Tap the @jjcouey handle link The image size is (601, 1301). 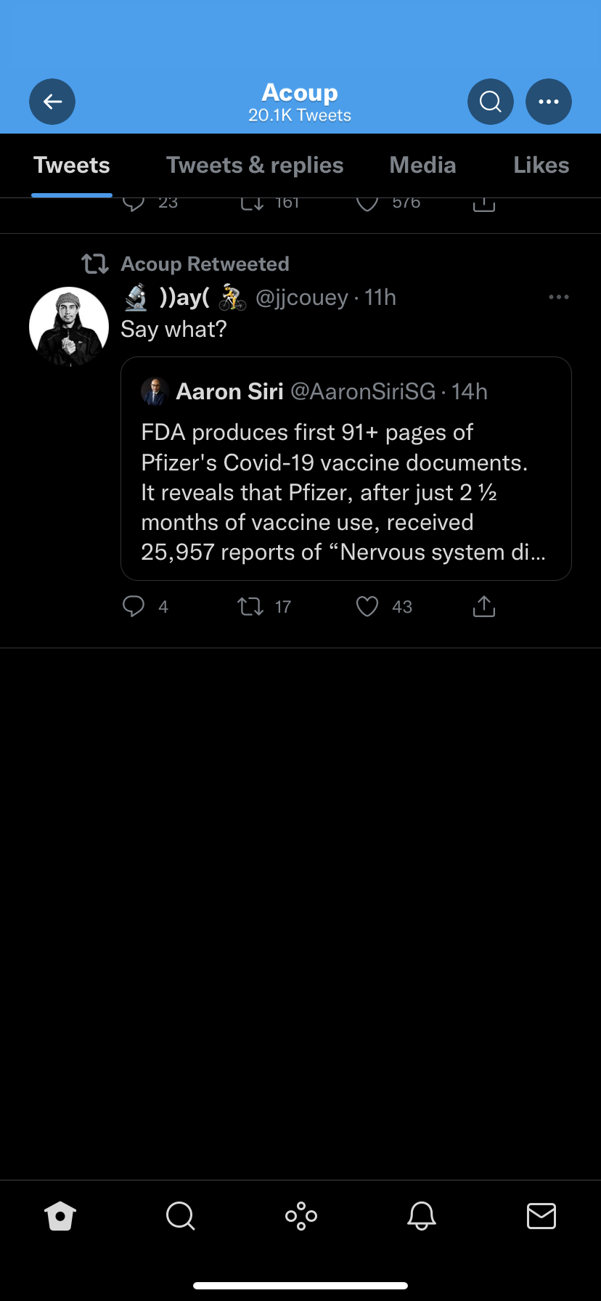click(x=302, y=298)
